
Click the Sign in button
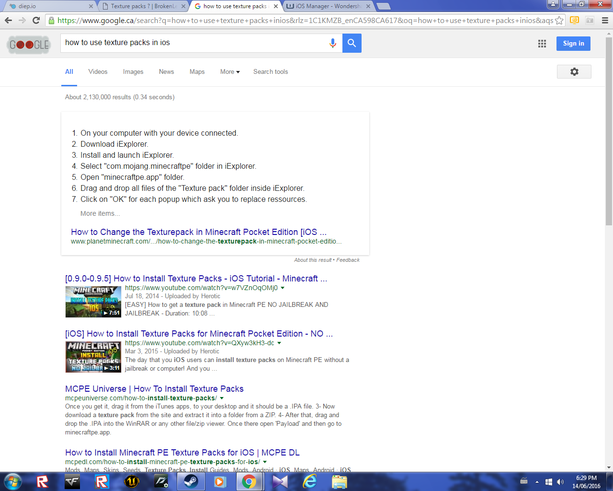pos(573,44)
